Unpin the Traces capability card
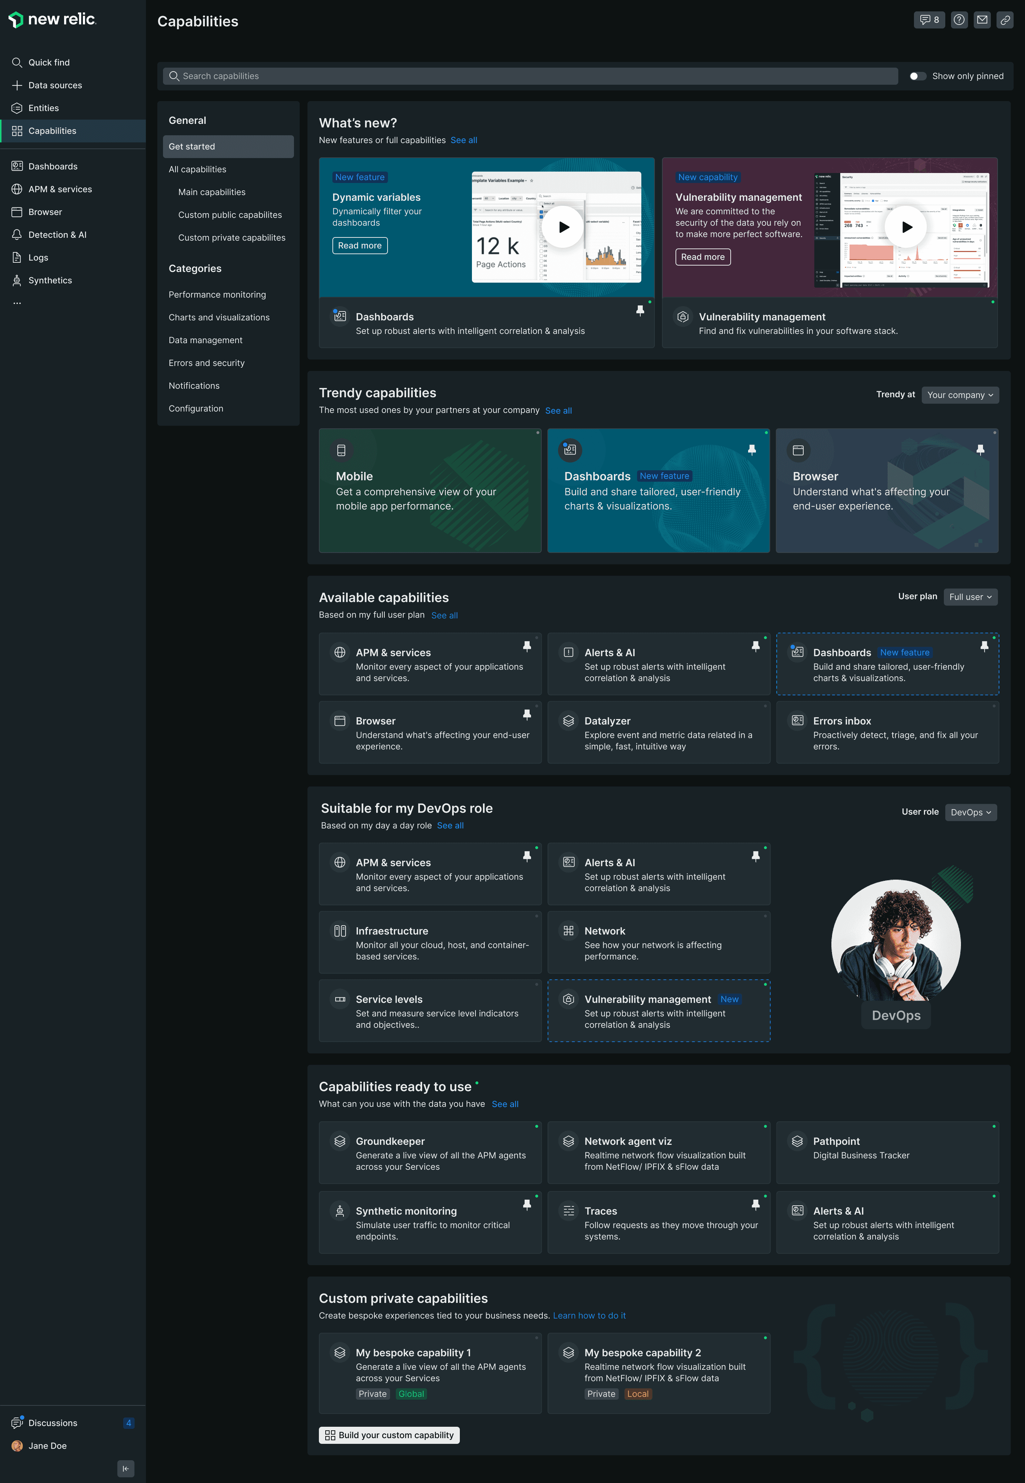The width and height of the screenshot is (1025, 1483). coord(755,1204)
